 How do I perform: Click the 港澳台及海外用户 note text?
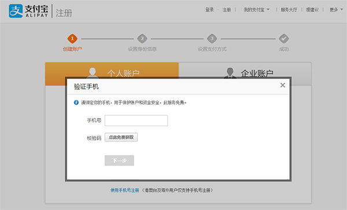177,190
